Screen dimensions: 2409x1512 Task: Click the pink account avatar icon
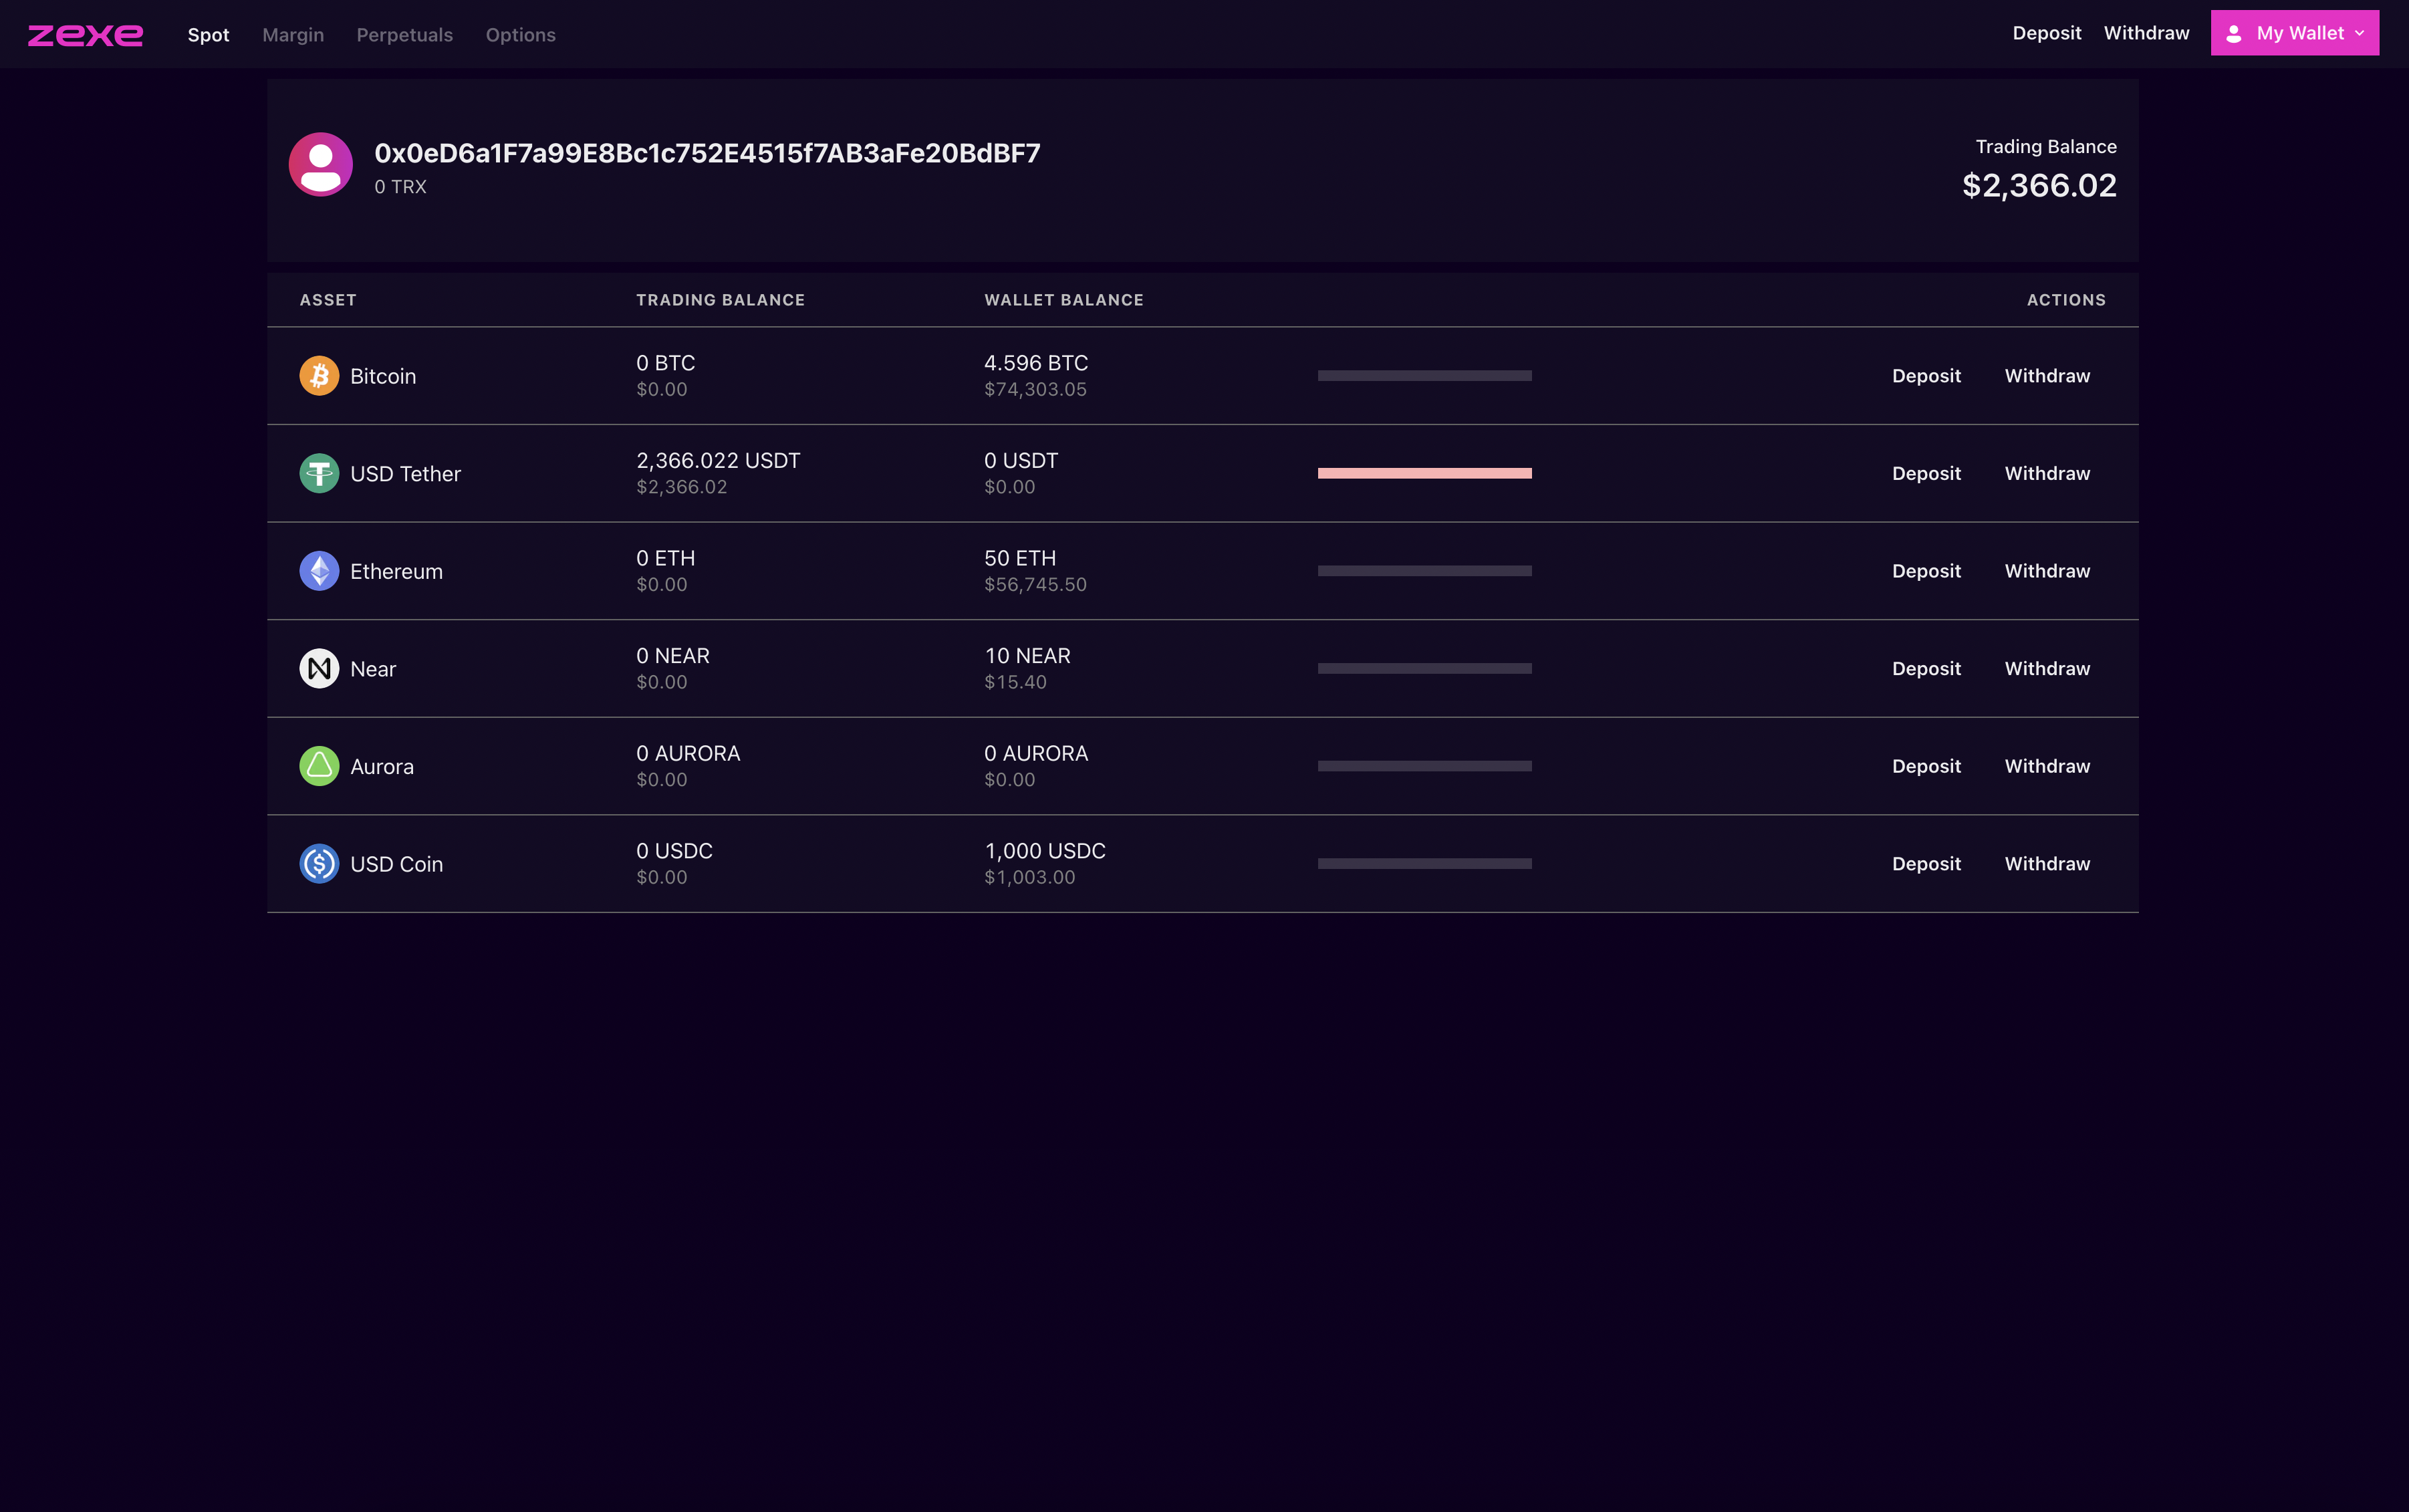pos(320,165)
